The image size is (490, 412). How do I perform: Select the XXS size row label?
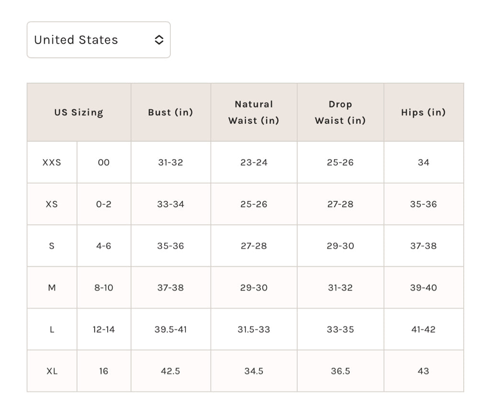52,162
